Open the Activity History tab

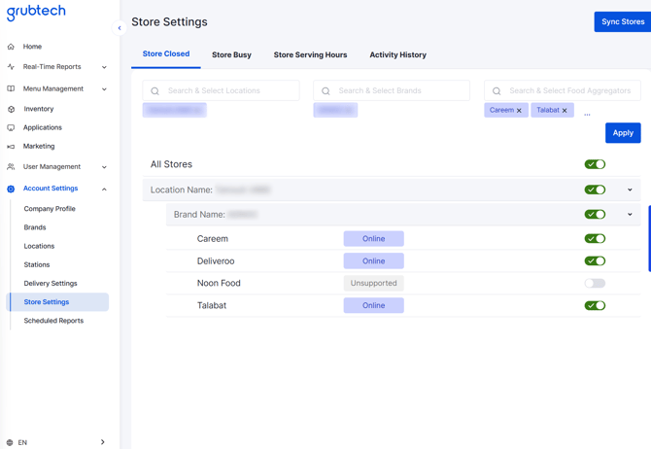pos(397,54)
